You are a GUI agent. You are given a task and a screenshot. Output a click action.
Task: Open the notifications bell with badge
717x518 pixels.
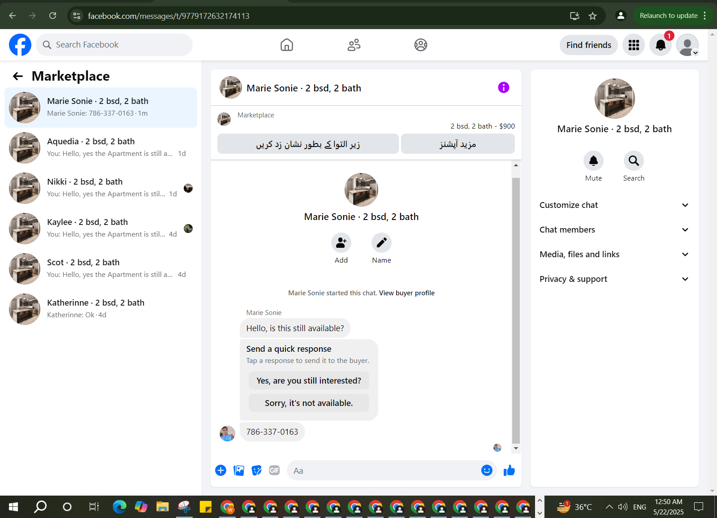pos(661,45)
